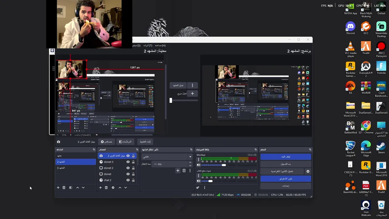Open the Tools (T) menu
This screenshot has height=219, width=389.
(x=148, y=45)
